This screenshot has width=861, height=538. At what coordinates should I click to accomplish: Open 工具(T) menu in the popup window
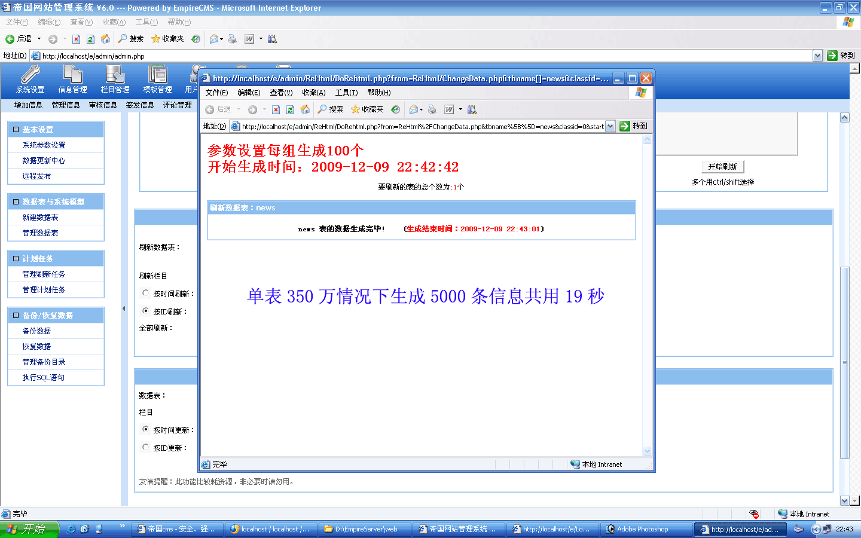pyautogui.click(x=346, y=93)
